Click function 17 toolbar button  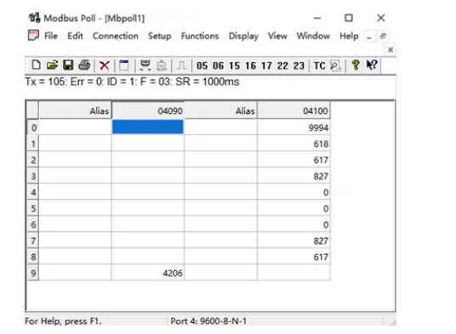coord(266,65)
